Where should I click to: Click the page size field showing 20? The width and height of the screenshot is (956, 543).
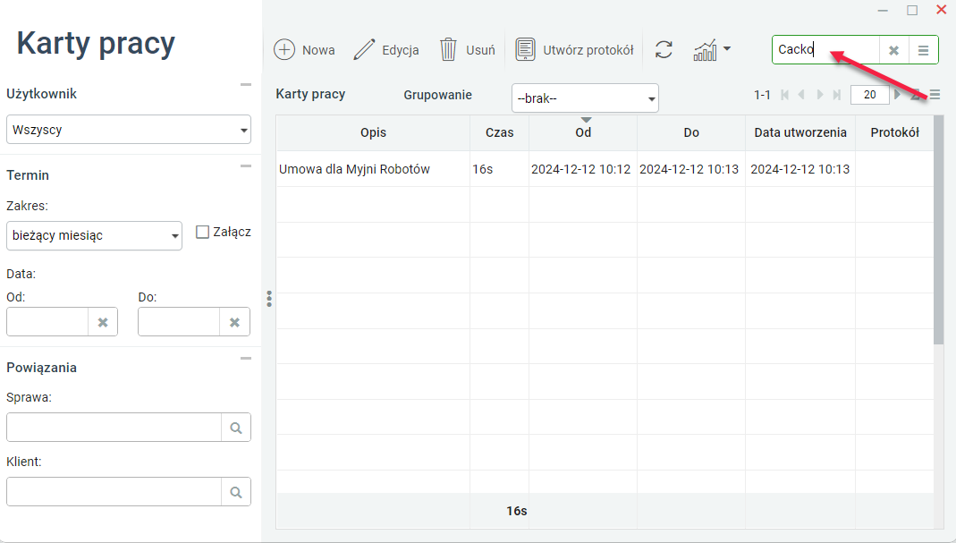tap(870, 95)
